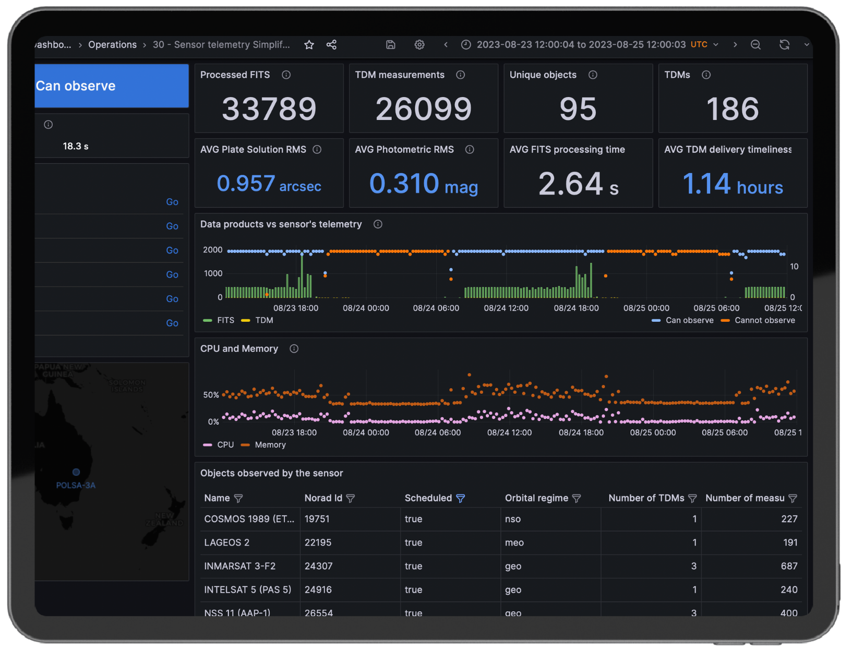Click POLSA-3A marker on the map
Screen dimensions: 852x651
(76, 472)
